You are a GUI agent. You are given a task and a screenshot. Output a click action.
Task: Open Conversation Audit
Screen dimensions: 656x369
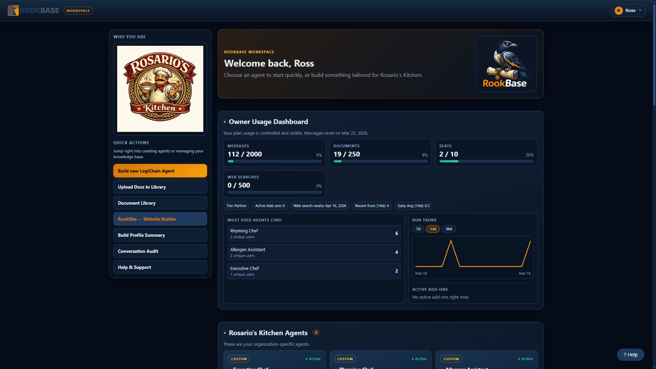pos(160,251)
